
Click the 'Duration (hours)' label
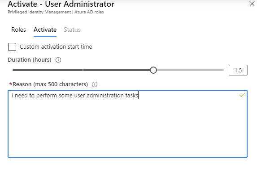pyautogui.click(x=30, y=60)
